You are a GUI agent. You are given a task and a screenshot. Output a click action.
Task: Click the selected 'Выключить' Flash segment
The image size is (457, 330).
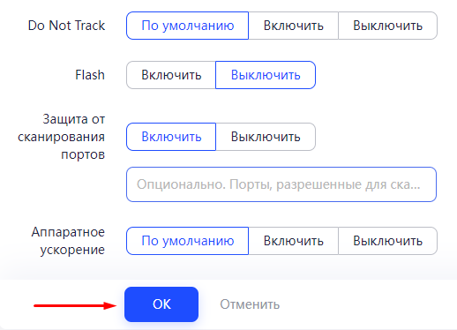point(266,75)
